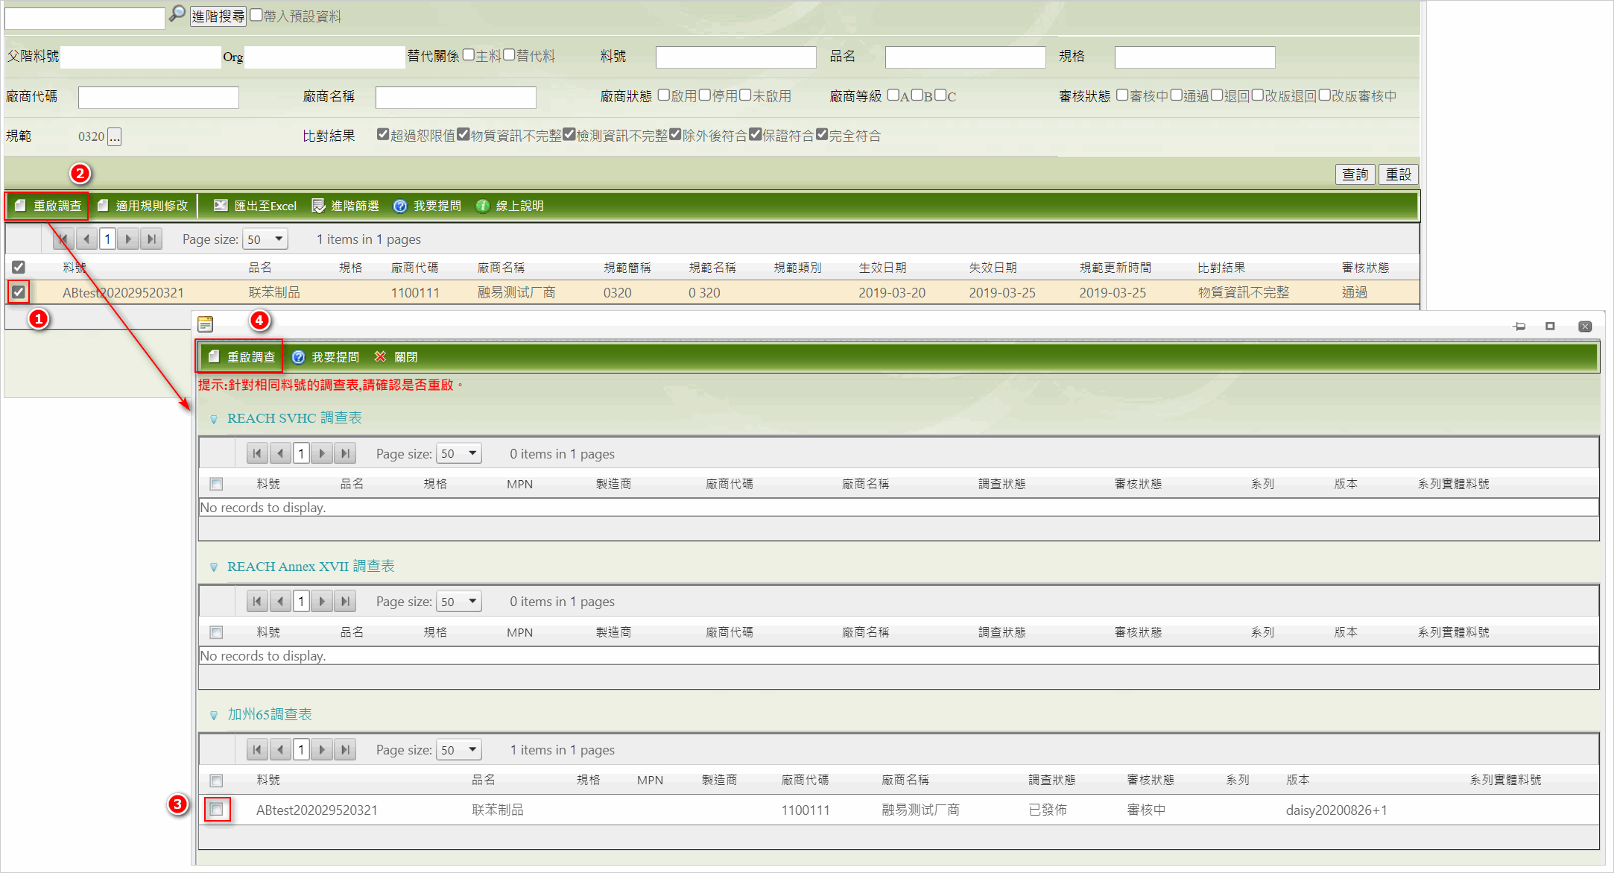
Task: Uncheck the ABtest202029520321 row in main grid
Action: [19, 292]
